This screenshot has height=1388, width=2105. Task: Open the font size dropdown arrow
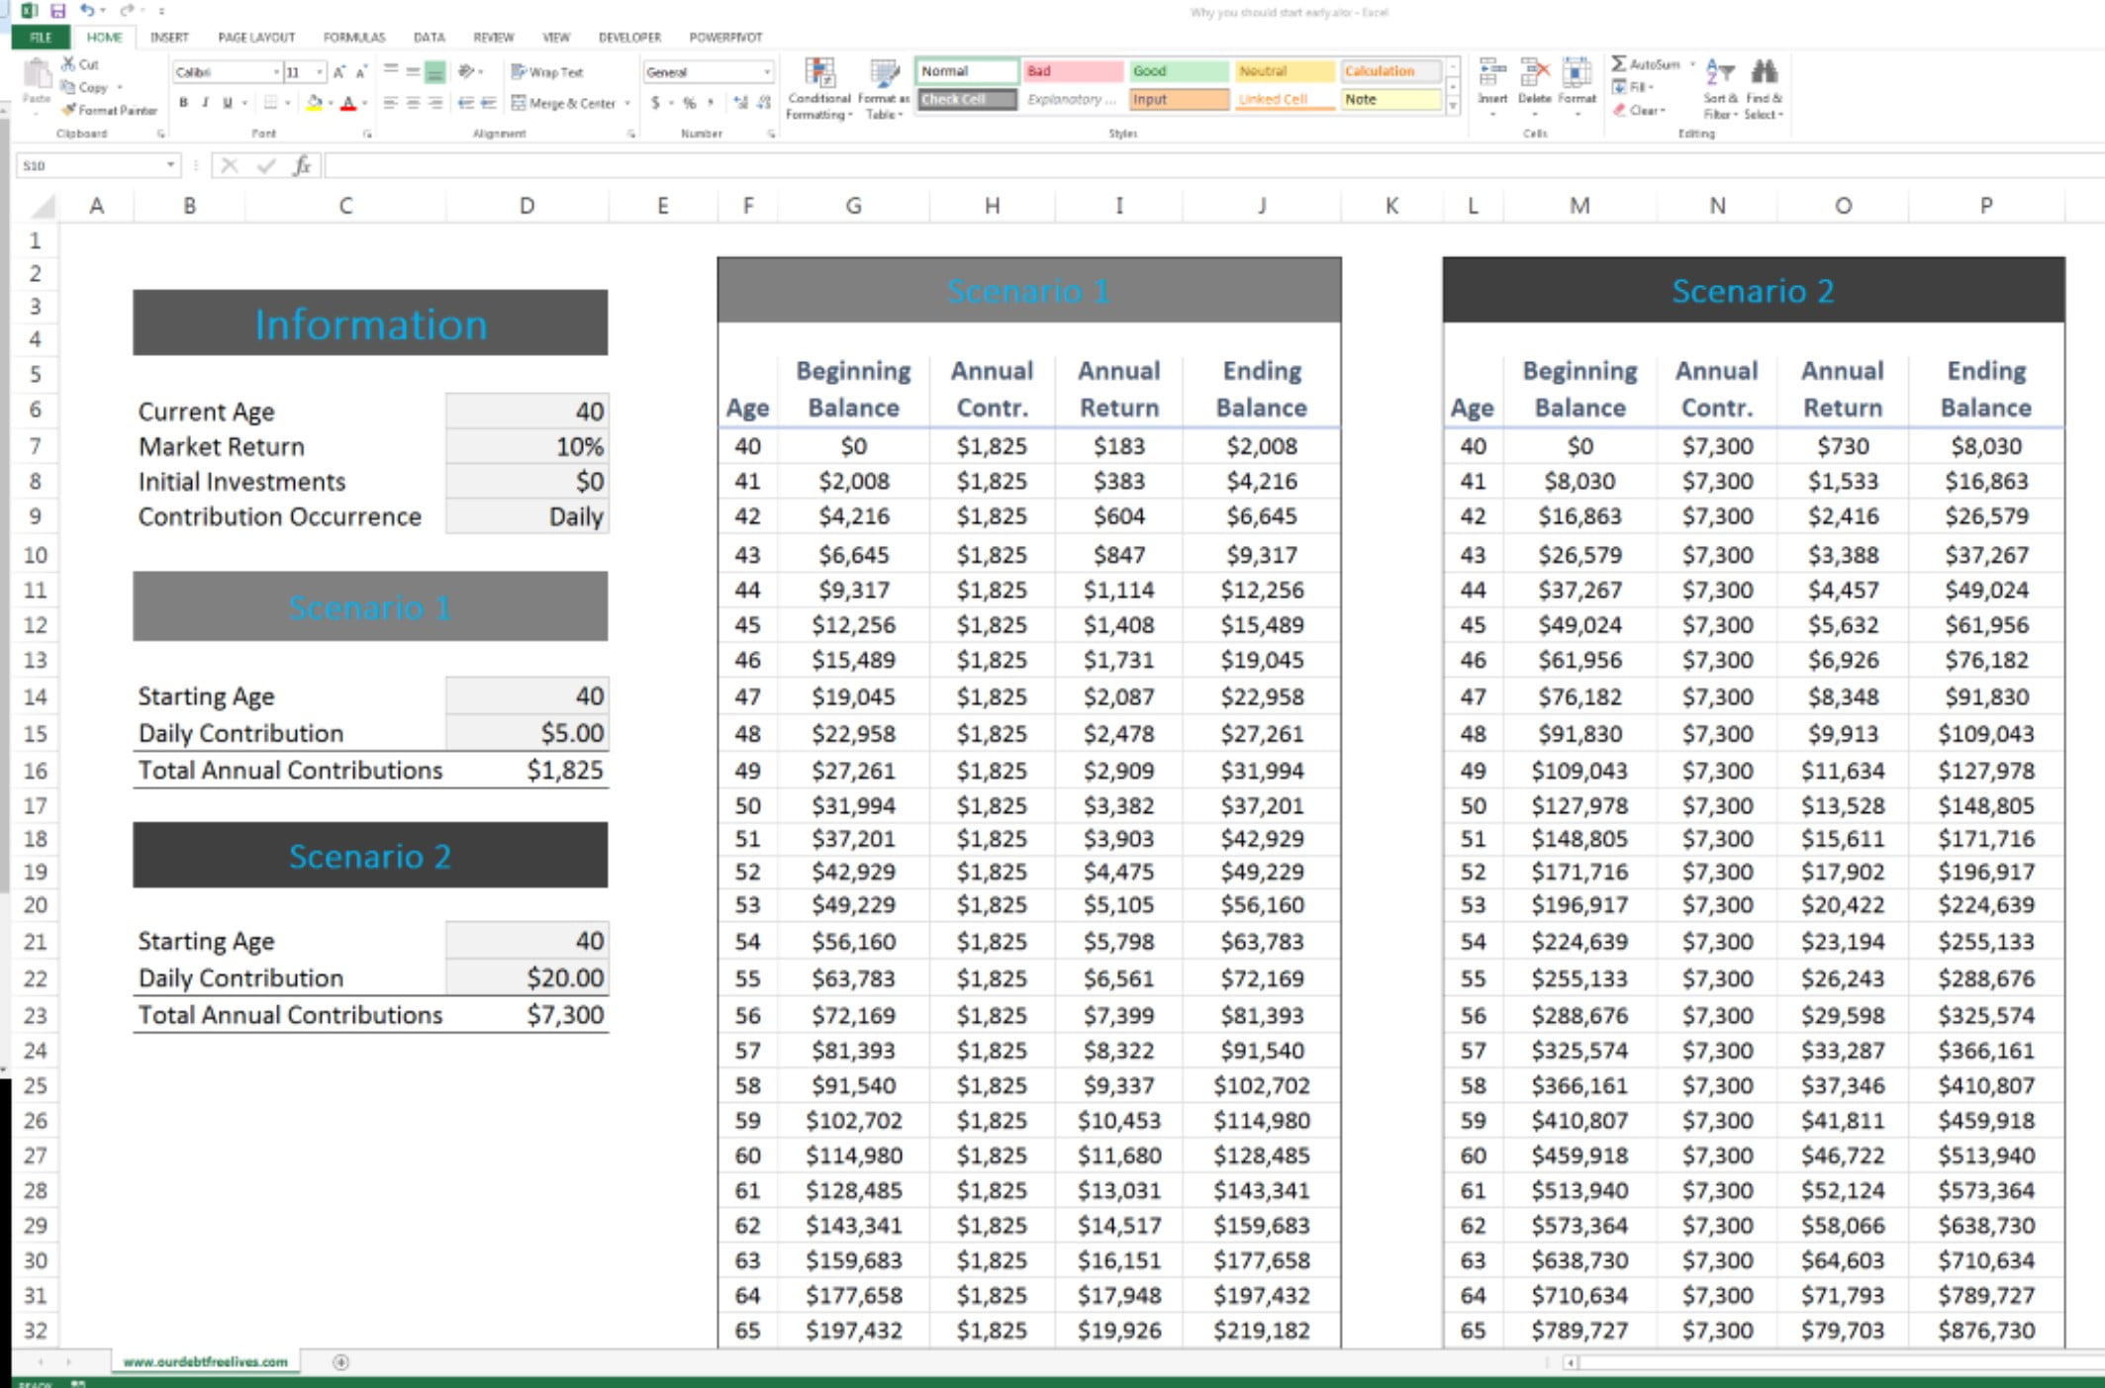pyautogui.click(x=319, y=72)
